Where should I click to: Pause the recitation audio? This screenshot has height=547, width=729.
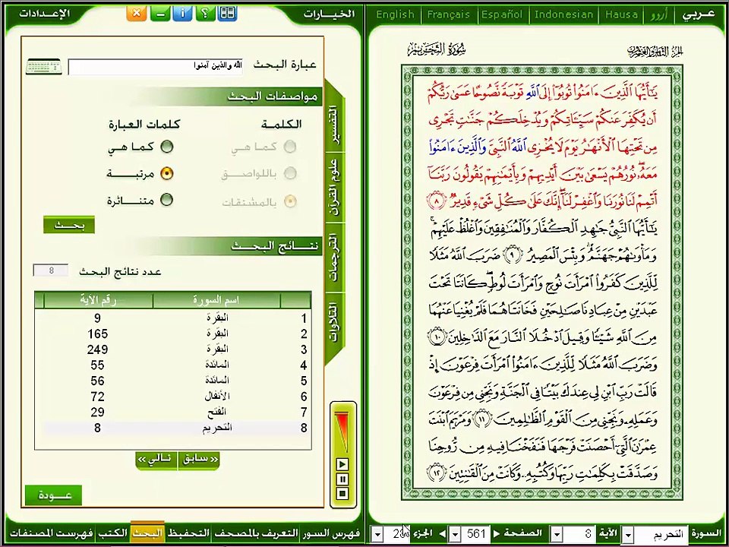pyautogui.click(x=342, y=479)
